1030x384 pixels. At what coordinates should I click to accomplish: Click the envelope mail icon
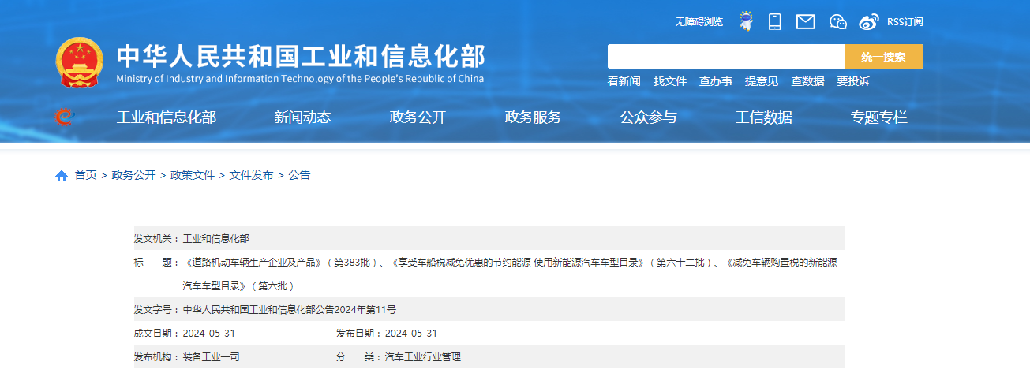(805, 21)
